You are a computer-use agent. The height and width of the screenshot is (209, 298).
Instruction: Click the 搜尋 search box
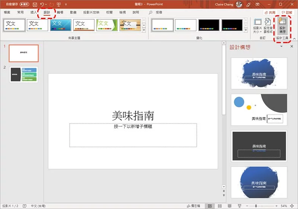pyautogui.click(x=156, y=13)
